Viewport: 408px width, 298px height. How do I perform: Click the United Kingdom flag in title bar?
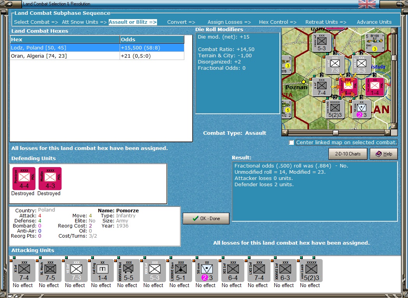click(367, 4)
